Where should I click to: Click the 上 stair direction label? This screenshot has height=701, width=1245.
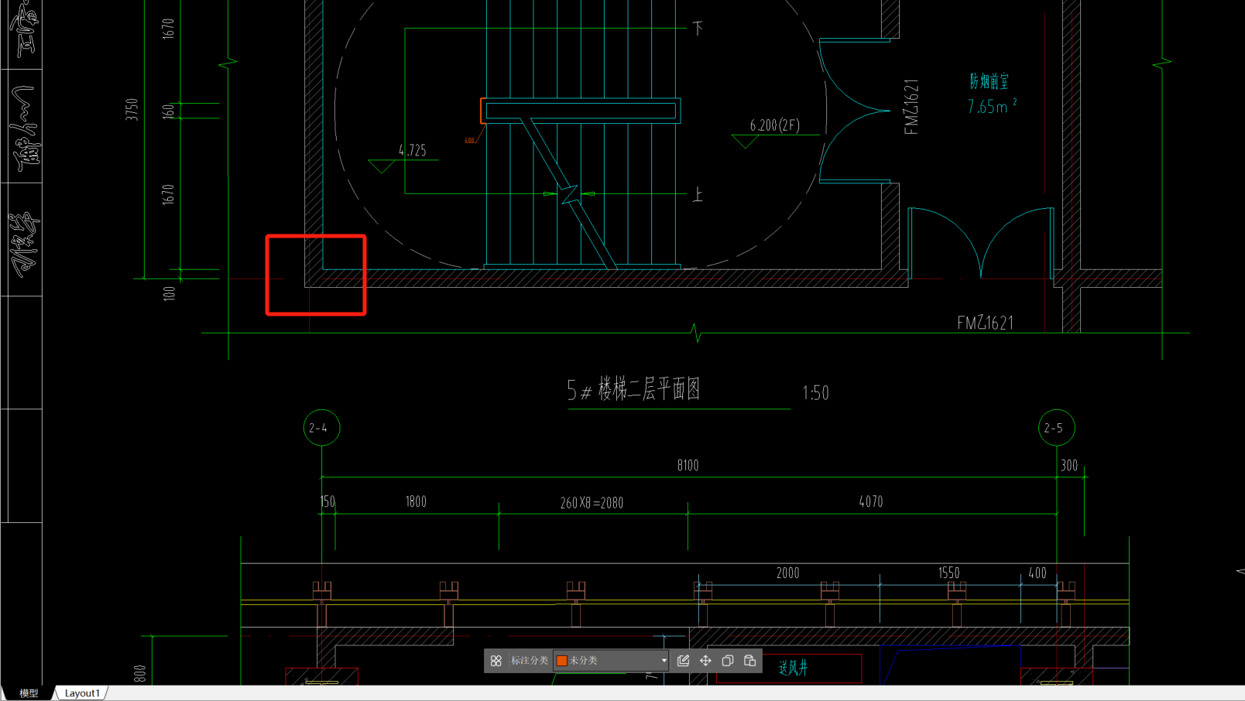coord(698,195)
